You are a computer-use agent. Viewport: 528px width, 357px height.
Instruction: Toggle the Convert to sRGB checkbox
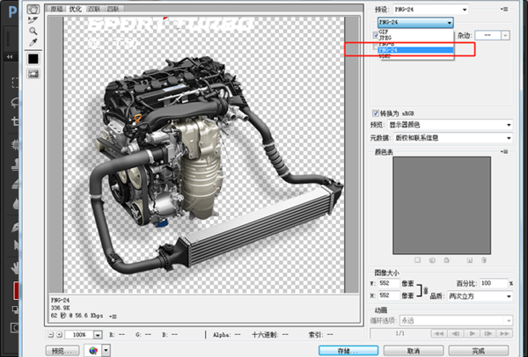(377, 113)
